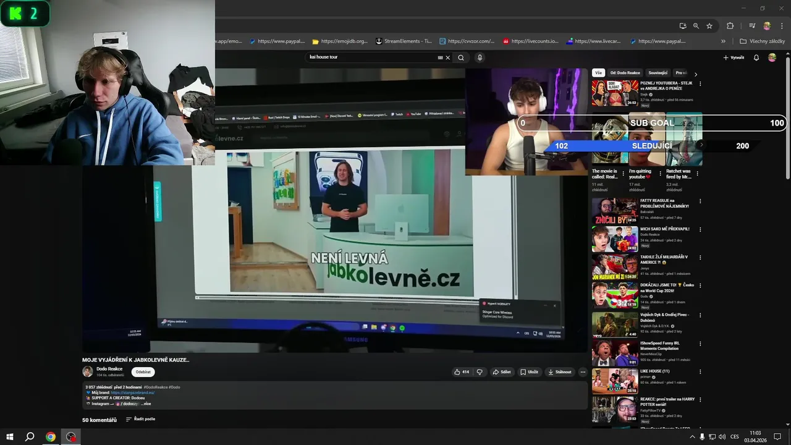Select the Vše filter chip
791x445 pixels.
pos(598,73)
